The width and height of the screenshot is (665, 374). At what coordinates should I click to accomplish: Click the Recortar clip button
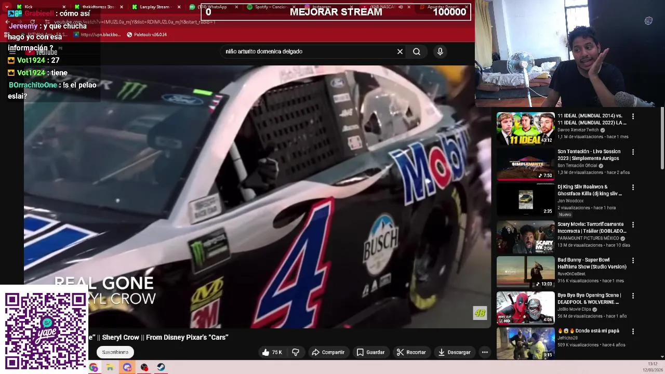411,352
